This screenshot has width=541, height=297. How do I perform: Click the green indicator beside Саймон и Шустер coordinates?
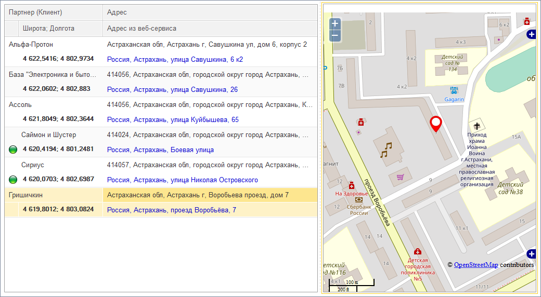click(x=14, y=150)
